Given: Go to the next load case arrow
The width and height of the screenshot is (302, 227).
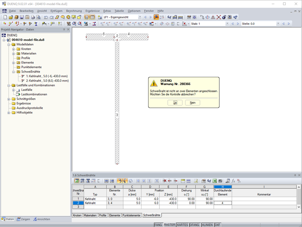Looking at the screenshot, I should coord(151,17).
